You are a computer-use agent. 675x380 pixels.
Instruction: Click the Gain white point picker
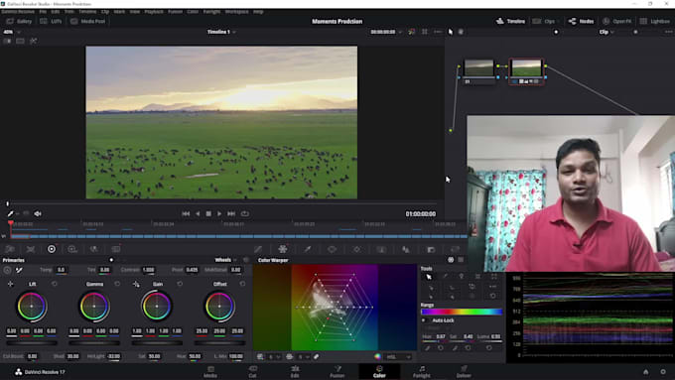[x=136, y=284]
